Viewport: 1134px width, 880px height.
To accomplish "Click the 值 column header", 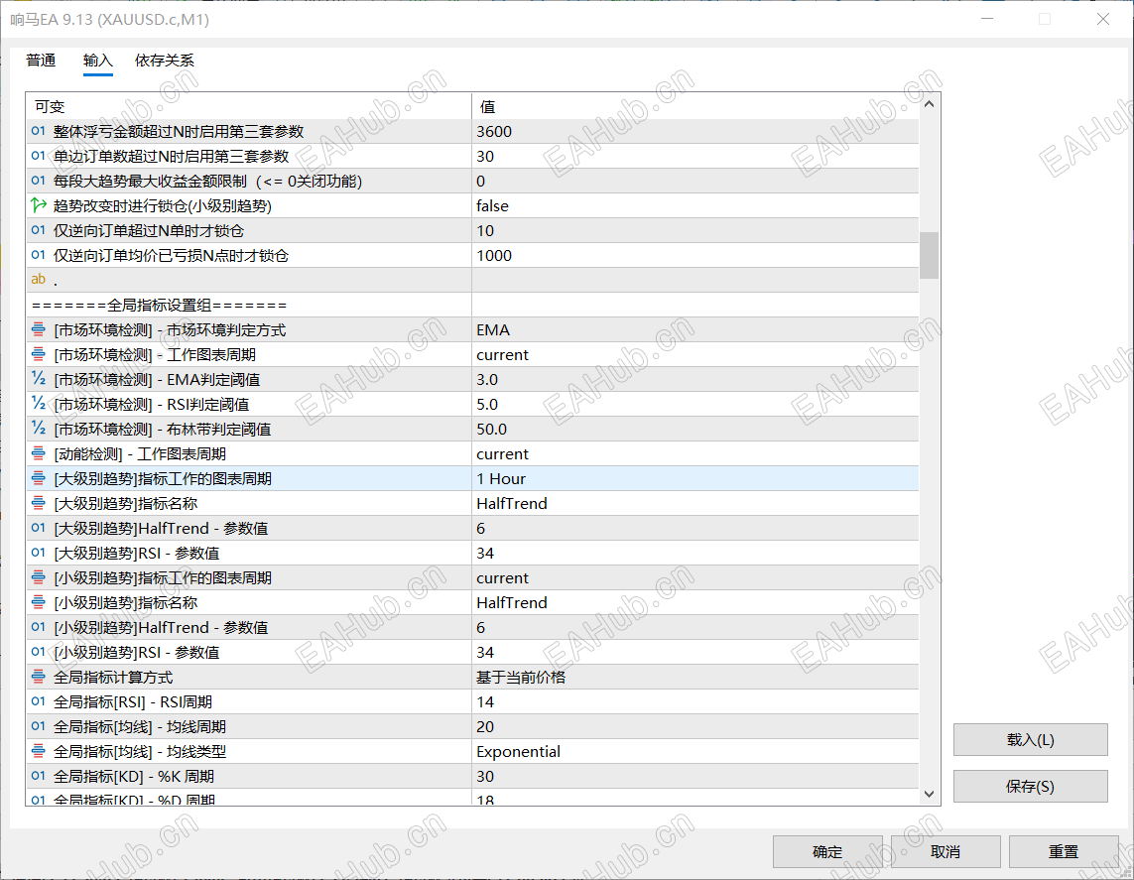I will click(695, 106).
